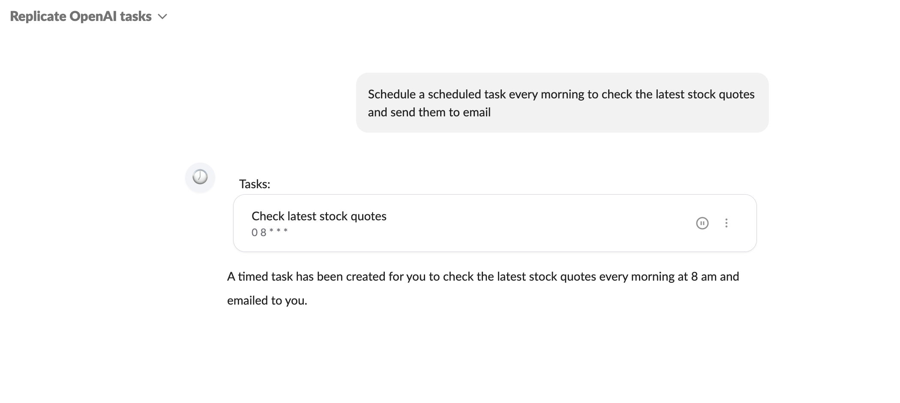Click the user message bubble about stock quotes
The width and height of the screenshot is (900, 403).
point(561,103)
